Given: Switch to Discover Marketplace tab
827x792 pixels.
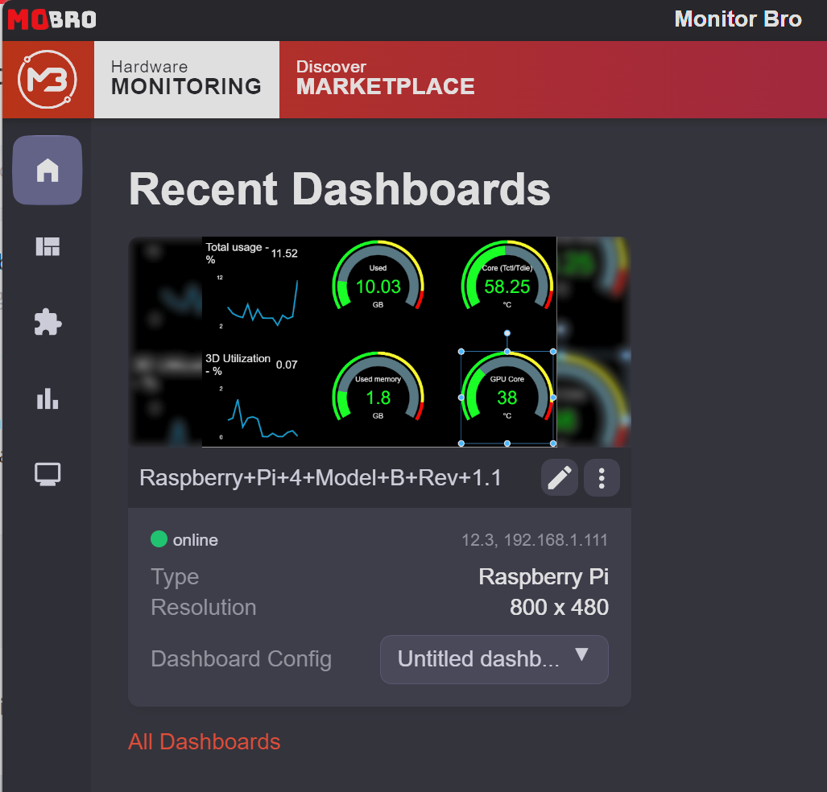Looking at the screenshot, I should pyautogui.click(x=386, y=80).
